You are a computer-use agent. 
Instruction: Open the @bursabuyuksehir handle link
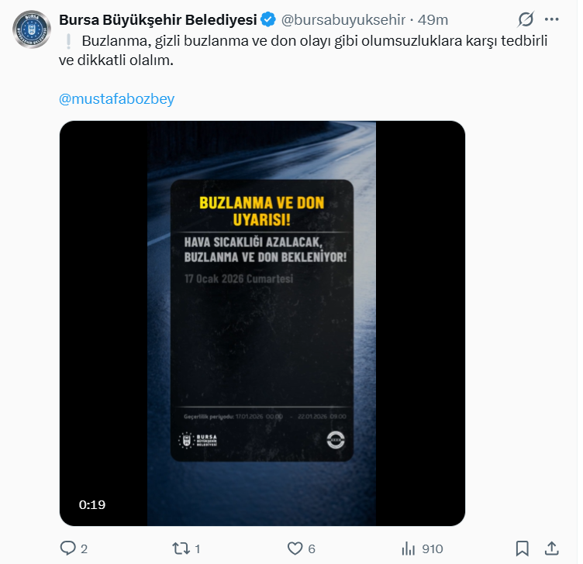pyautogui.click(x=343, y=19)
